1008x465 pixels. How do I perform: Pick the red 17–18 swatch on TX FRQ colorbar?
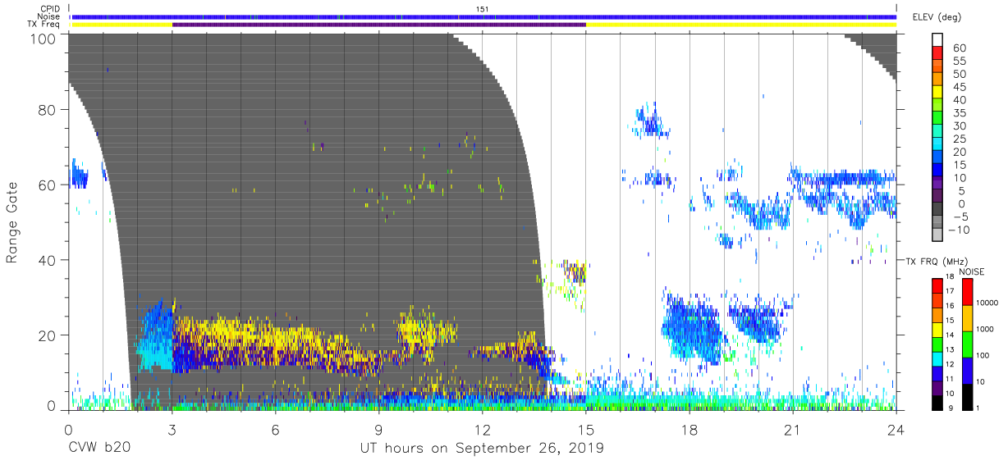tap(937, 286)
